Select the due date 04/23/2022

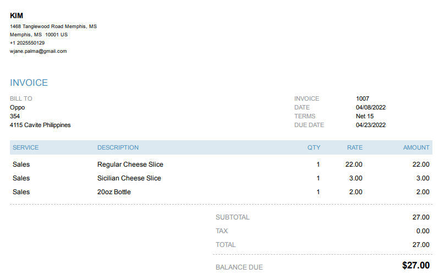[371, 125]
